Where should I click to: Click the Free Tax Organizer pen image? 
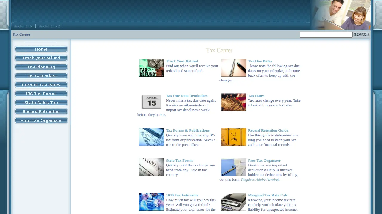[x=234, y=167]
